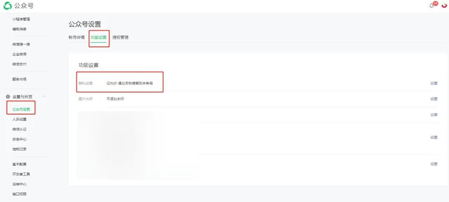Viewport: 449px width, 202px height.
Task: Open 小程序管理 in the sidebar
Action: pos(21,19)
